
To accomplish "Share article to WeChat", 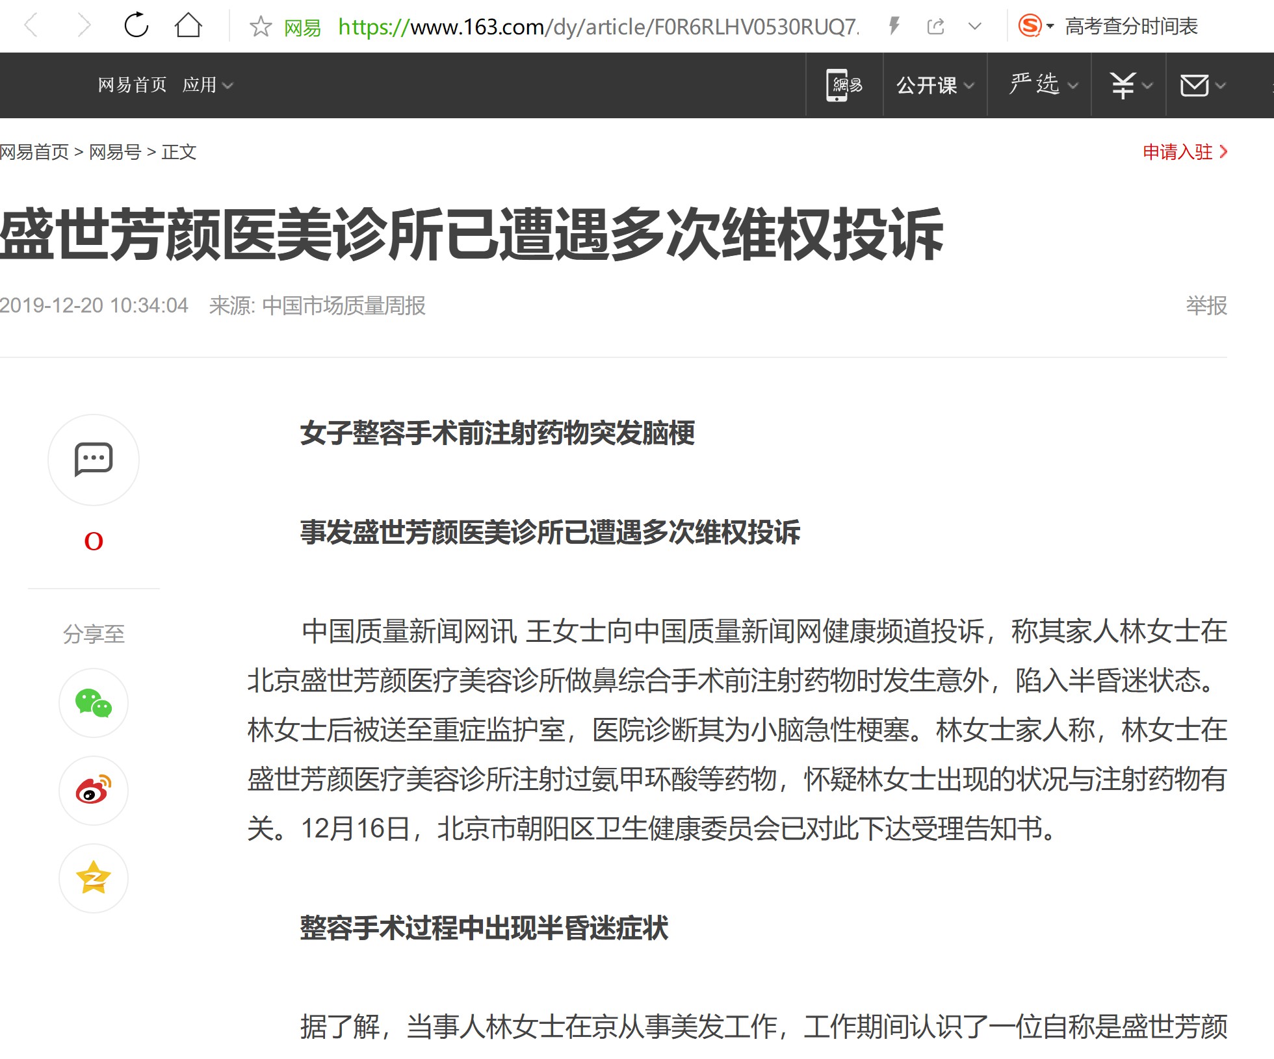I will point(94,703).
